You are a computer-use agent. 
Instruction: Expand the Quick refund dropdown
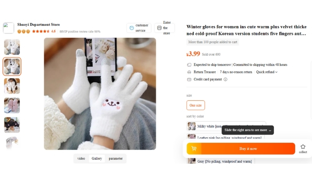pyautogui.click(x=267, y=72)
